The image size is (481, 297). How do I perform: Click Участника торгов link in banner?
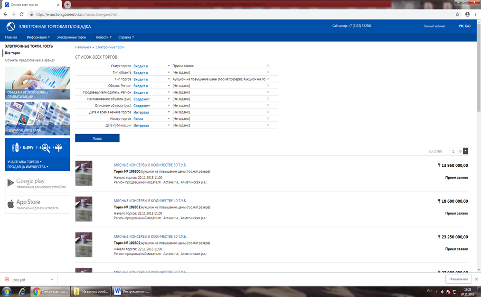pos(25,162)
